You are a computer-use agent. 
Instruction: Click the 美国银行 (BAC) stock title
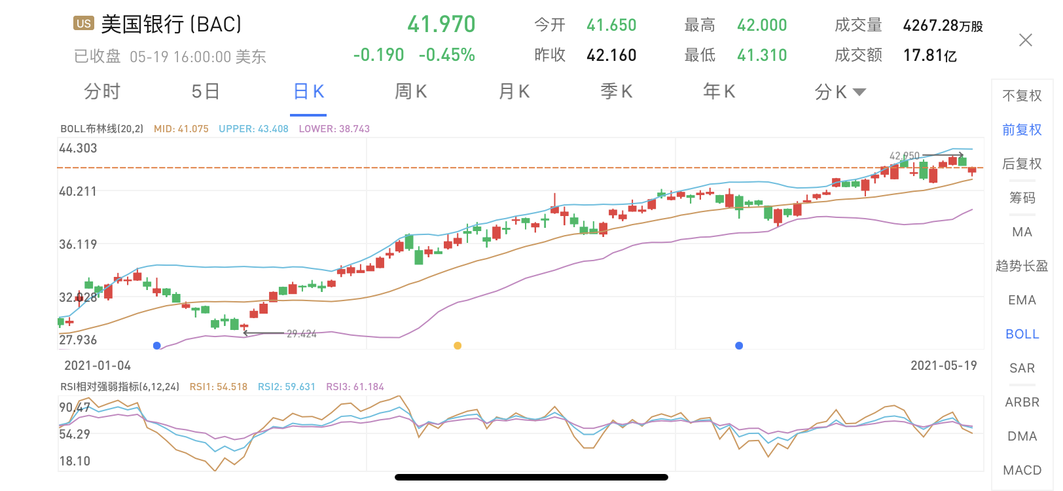click(171, 24)
